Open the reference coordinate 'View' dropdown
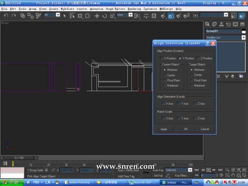Image resolution: width=248 pixels, height=186 pixels. pyautogui.click(x=130, y=15)
